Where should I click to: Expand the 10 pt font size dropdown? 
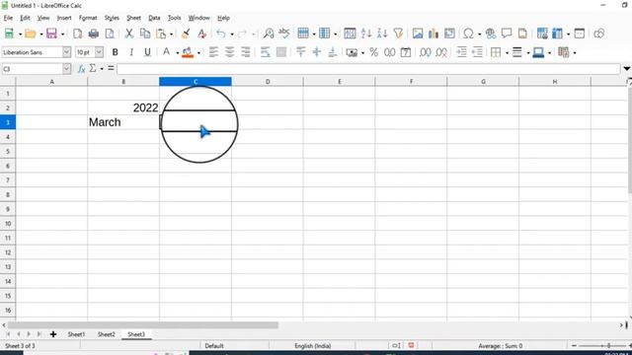tap(99, 52)
